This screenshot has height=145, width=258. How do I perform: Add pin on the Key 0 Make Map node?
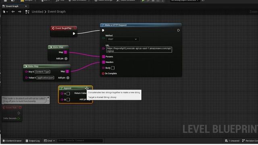[x=64, y=78]
